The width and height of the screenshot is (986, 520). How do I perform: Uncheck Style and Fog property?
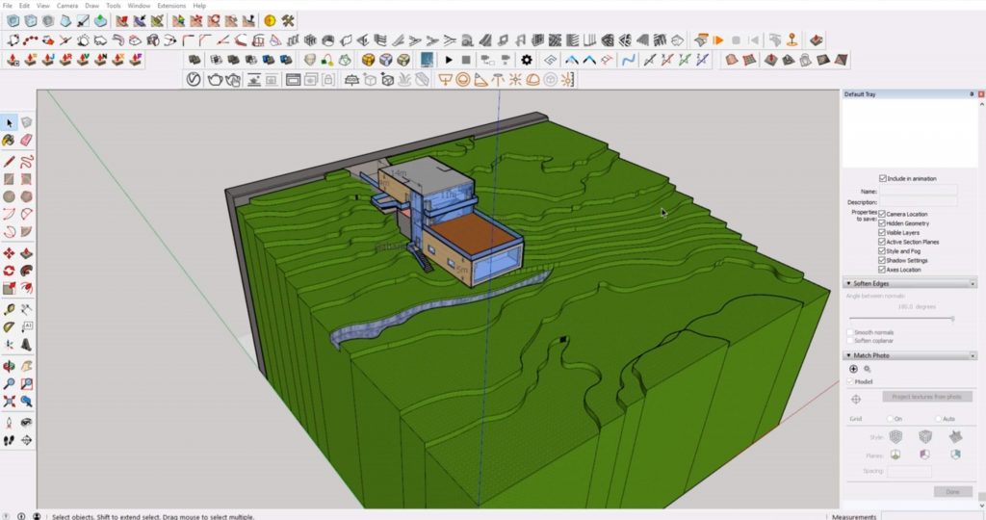[x=882, y=251]
